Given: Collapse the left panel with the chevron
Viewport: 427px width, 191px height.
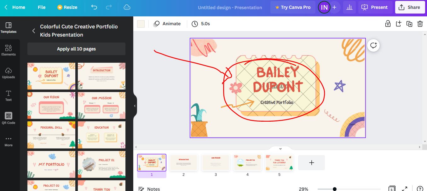Looking at the screenshot, I should [135, 106].
